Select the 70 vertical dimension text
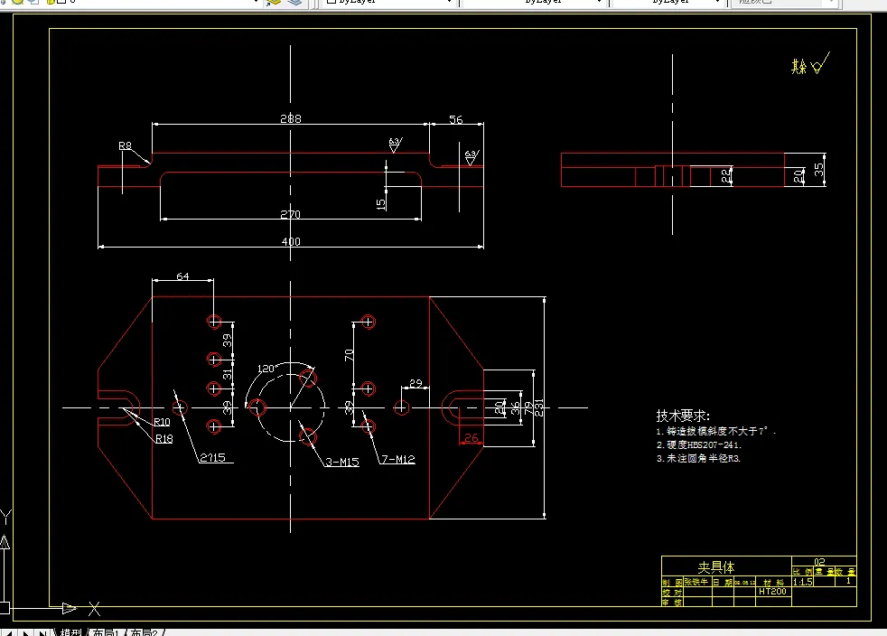Viewport: 887px width, 636px height. pyautogui.click(x=349, y=355)
